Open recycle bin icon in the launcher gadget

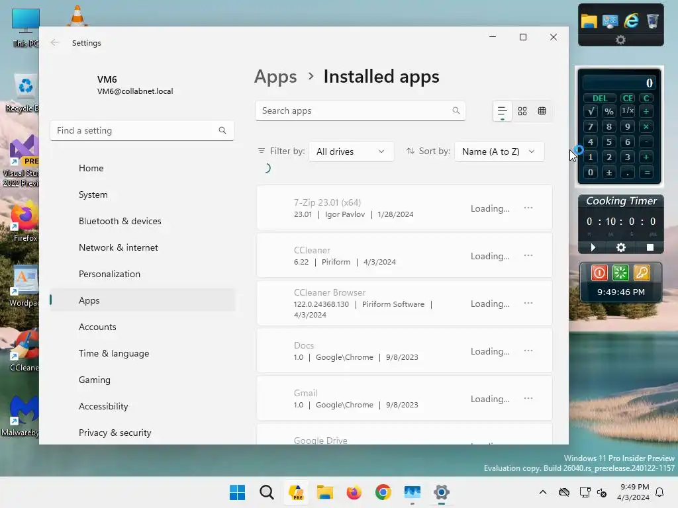(x=652, y=21)
